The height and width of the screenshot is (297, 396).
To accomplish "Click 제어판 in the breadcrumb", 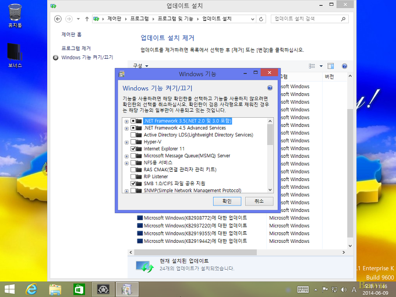I will pos(114,19).
